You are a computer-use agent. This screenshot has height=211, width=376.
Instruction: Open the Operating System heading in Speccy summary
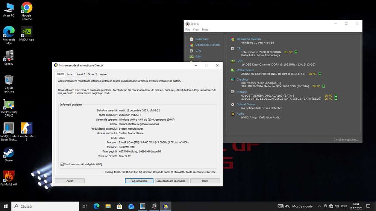coord(249,39)
